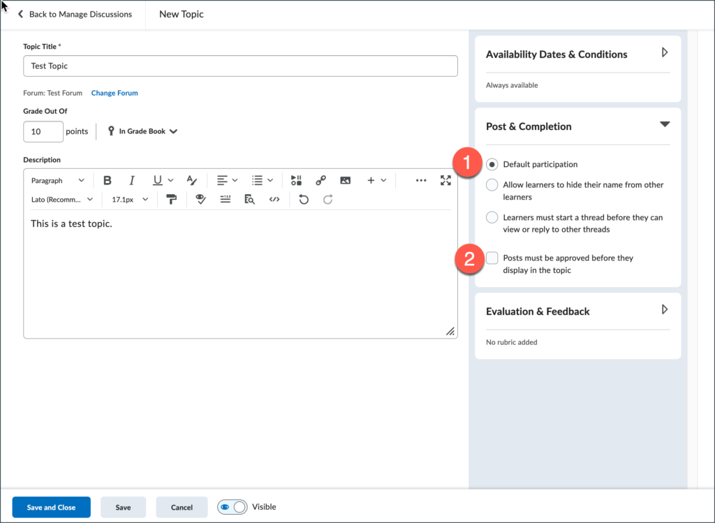715x523 pixels.
Task: Run the accessibility checker
Action: pyautogui.click(x=200, y=199)
